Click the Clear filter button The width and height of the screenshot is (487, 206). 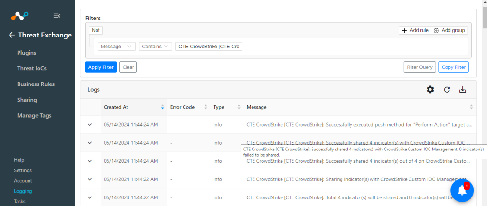(128, 67)
